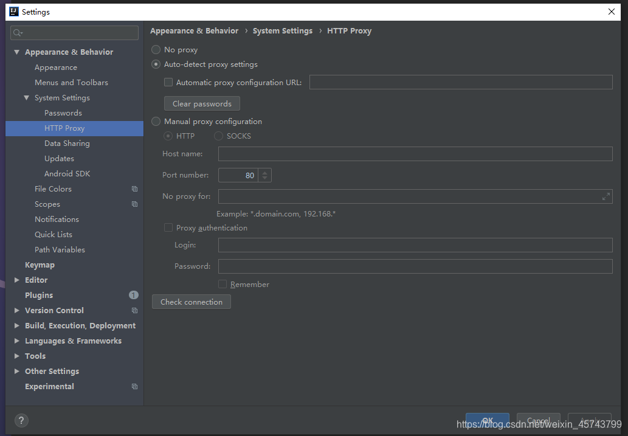Open Appearance settings page
Screen dimensions: 628x436
point(56,67)
